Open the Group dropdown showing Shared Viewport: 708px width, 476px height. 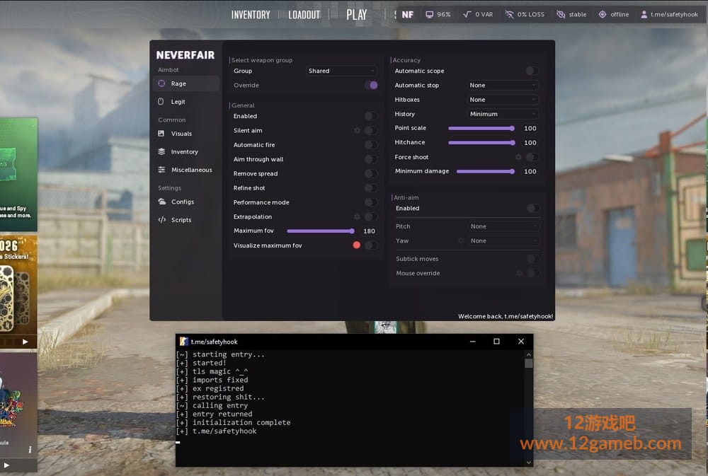click(341, 71)
